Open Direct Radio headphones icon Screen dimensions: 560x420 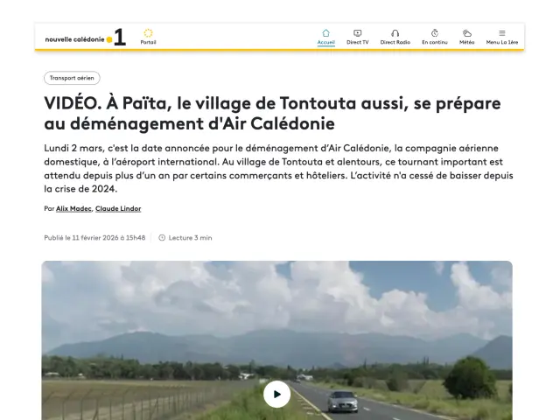point(395,33)
